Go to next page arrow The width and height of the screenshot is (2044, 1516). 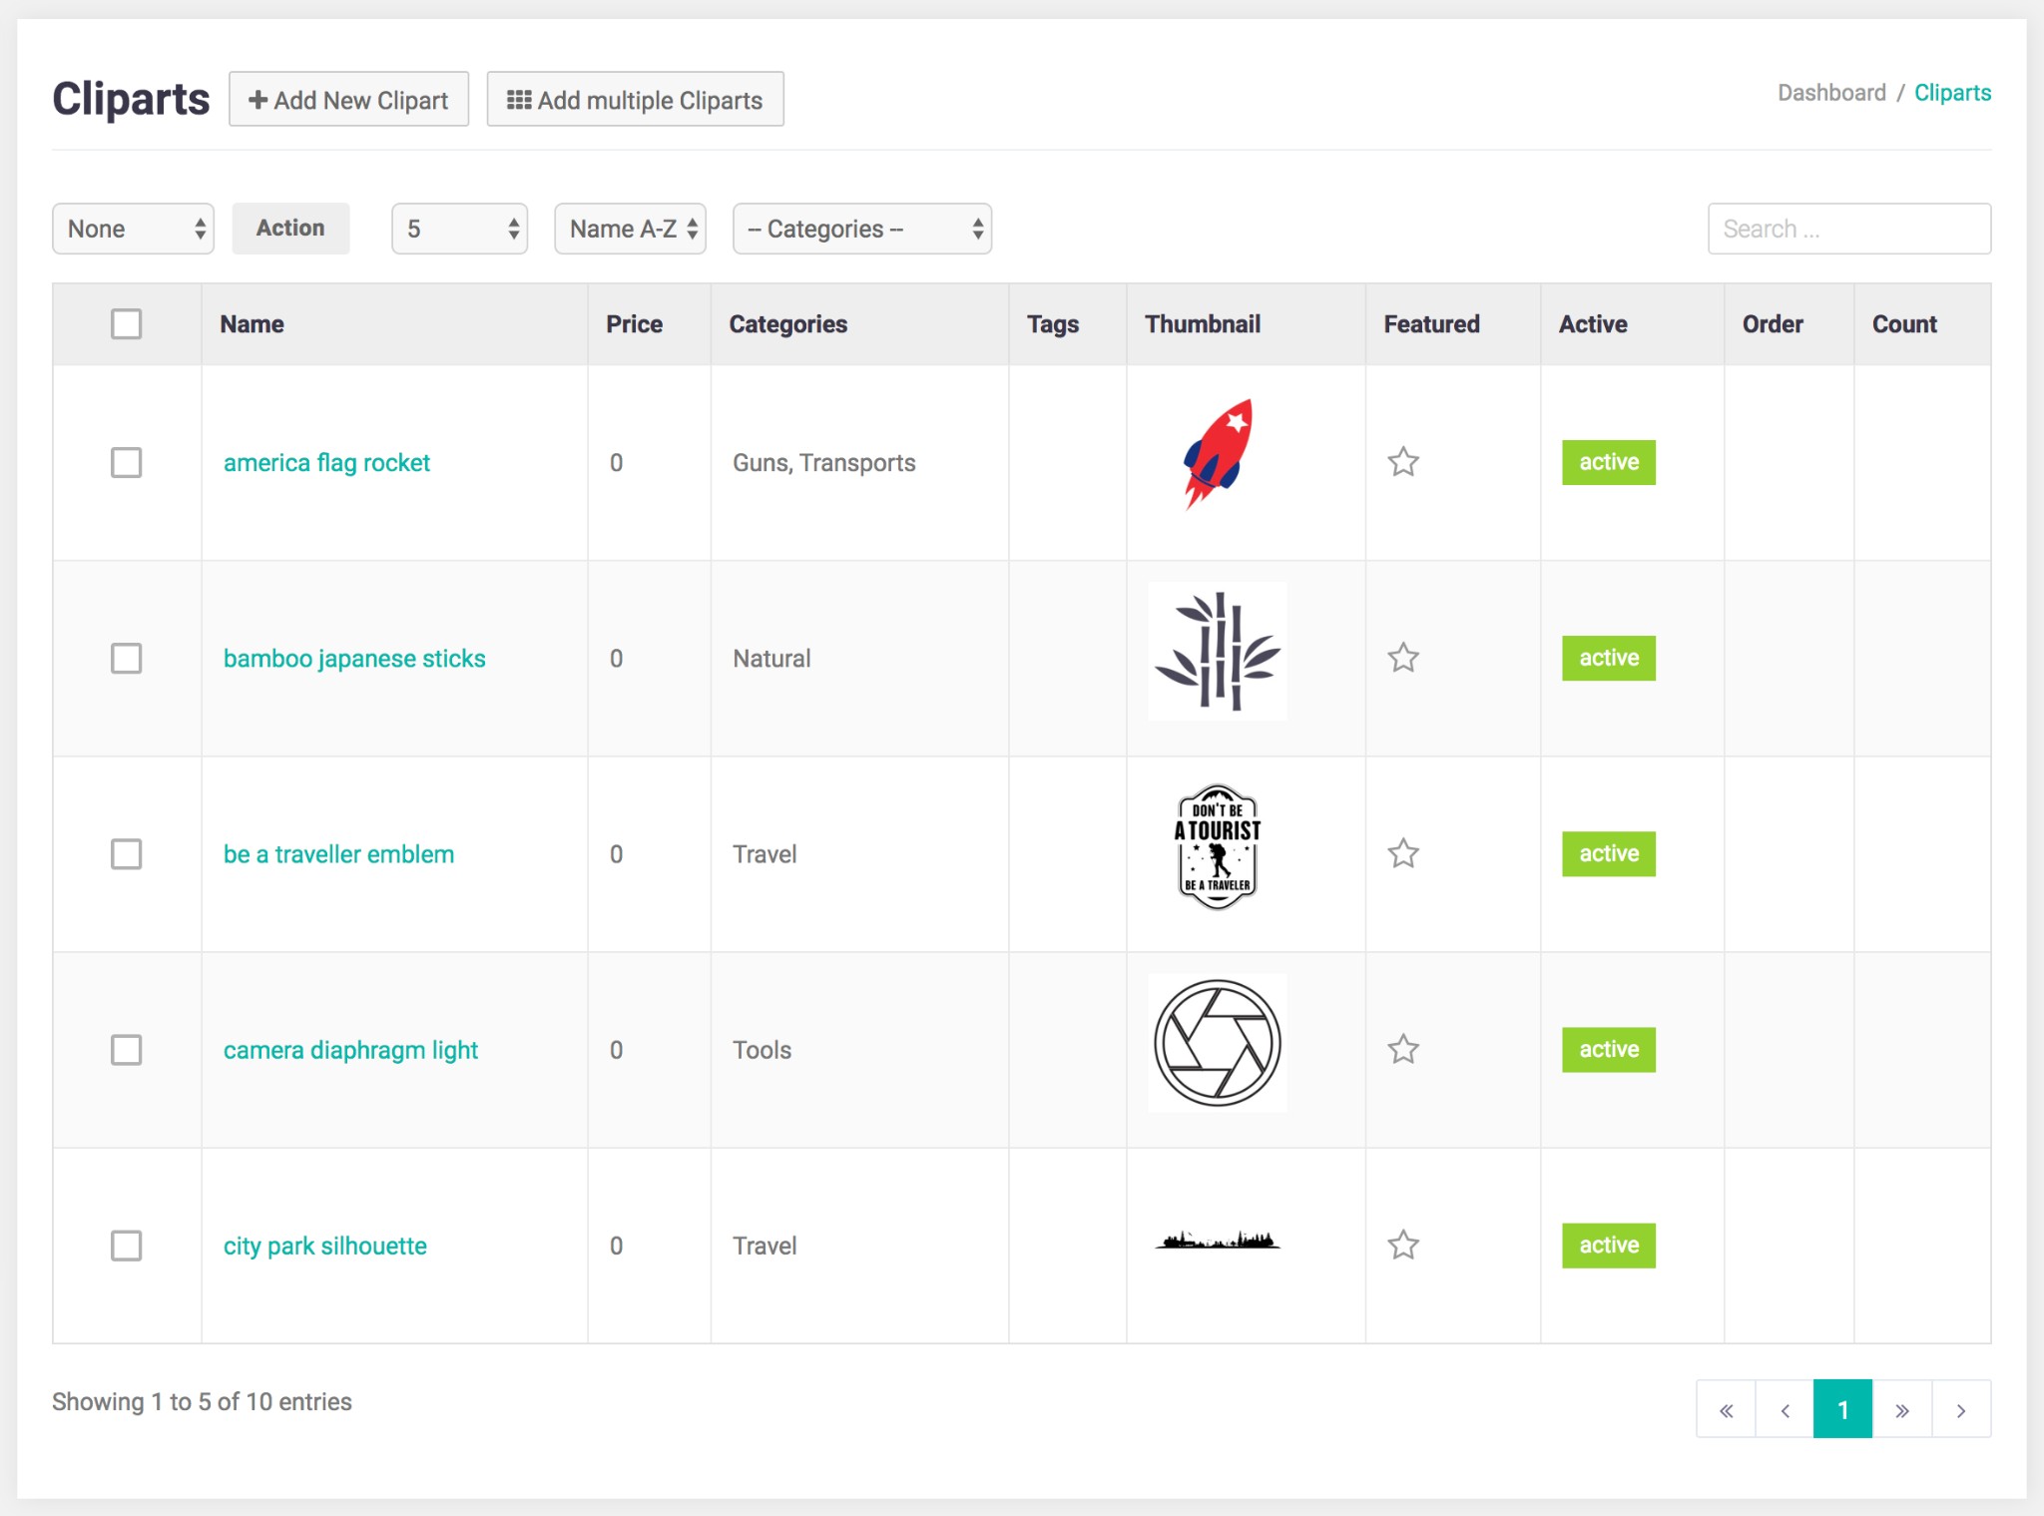pos(1960,1409)
